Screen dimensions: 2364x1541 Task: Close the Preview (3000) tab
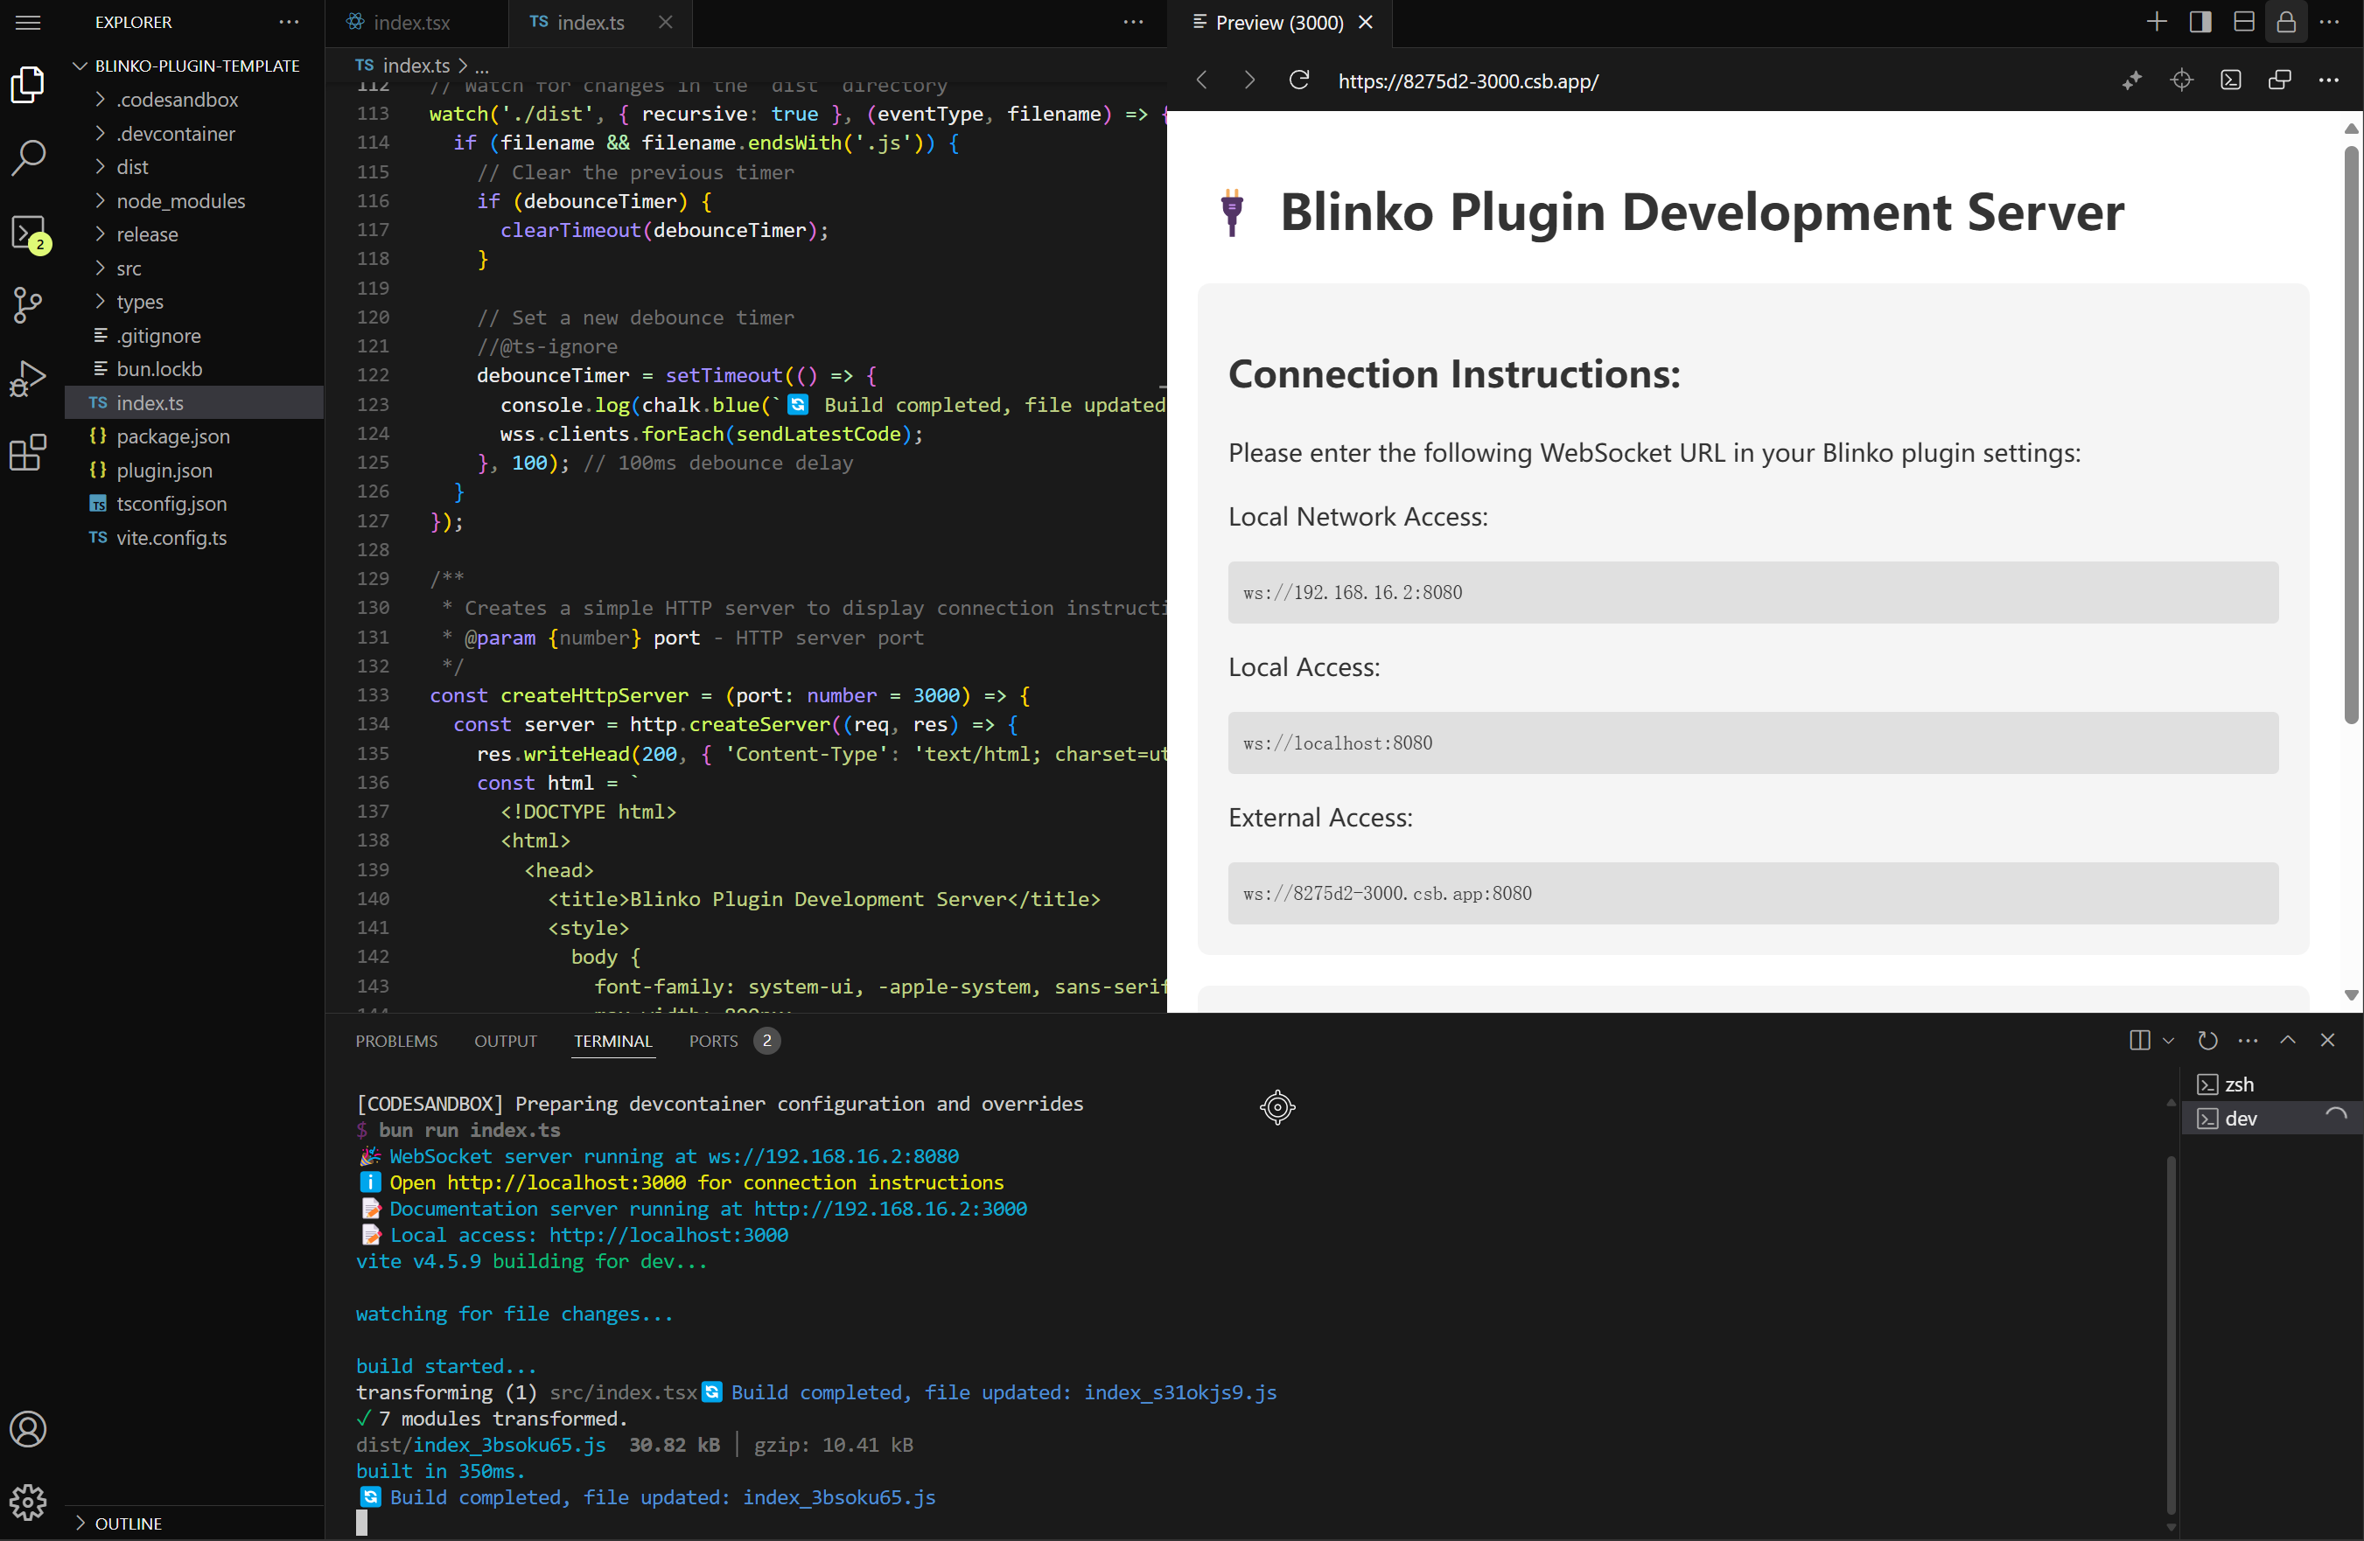click(x=1366, y=22)
